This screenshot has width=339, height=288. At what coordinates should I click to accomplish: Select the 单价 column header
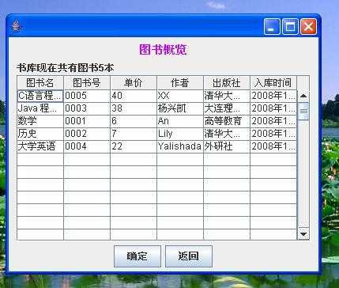[x=134, y=83]
